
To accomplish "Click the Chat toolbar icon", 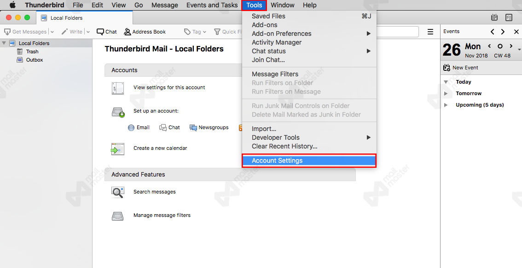I will coord(106,32).
